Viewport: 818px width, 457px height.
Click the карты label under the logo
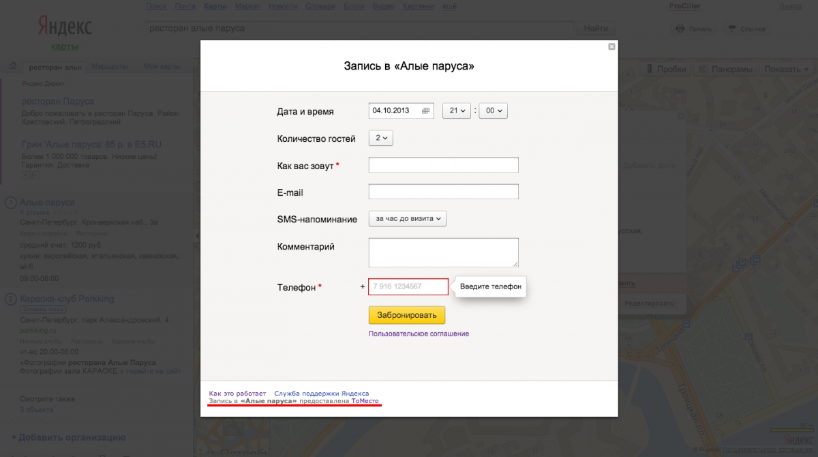[x=65, y=46]
